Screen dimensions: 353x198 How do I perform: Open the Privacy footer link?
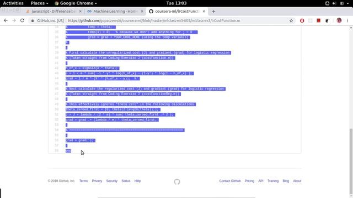pos(97,181)
